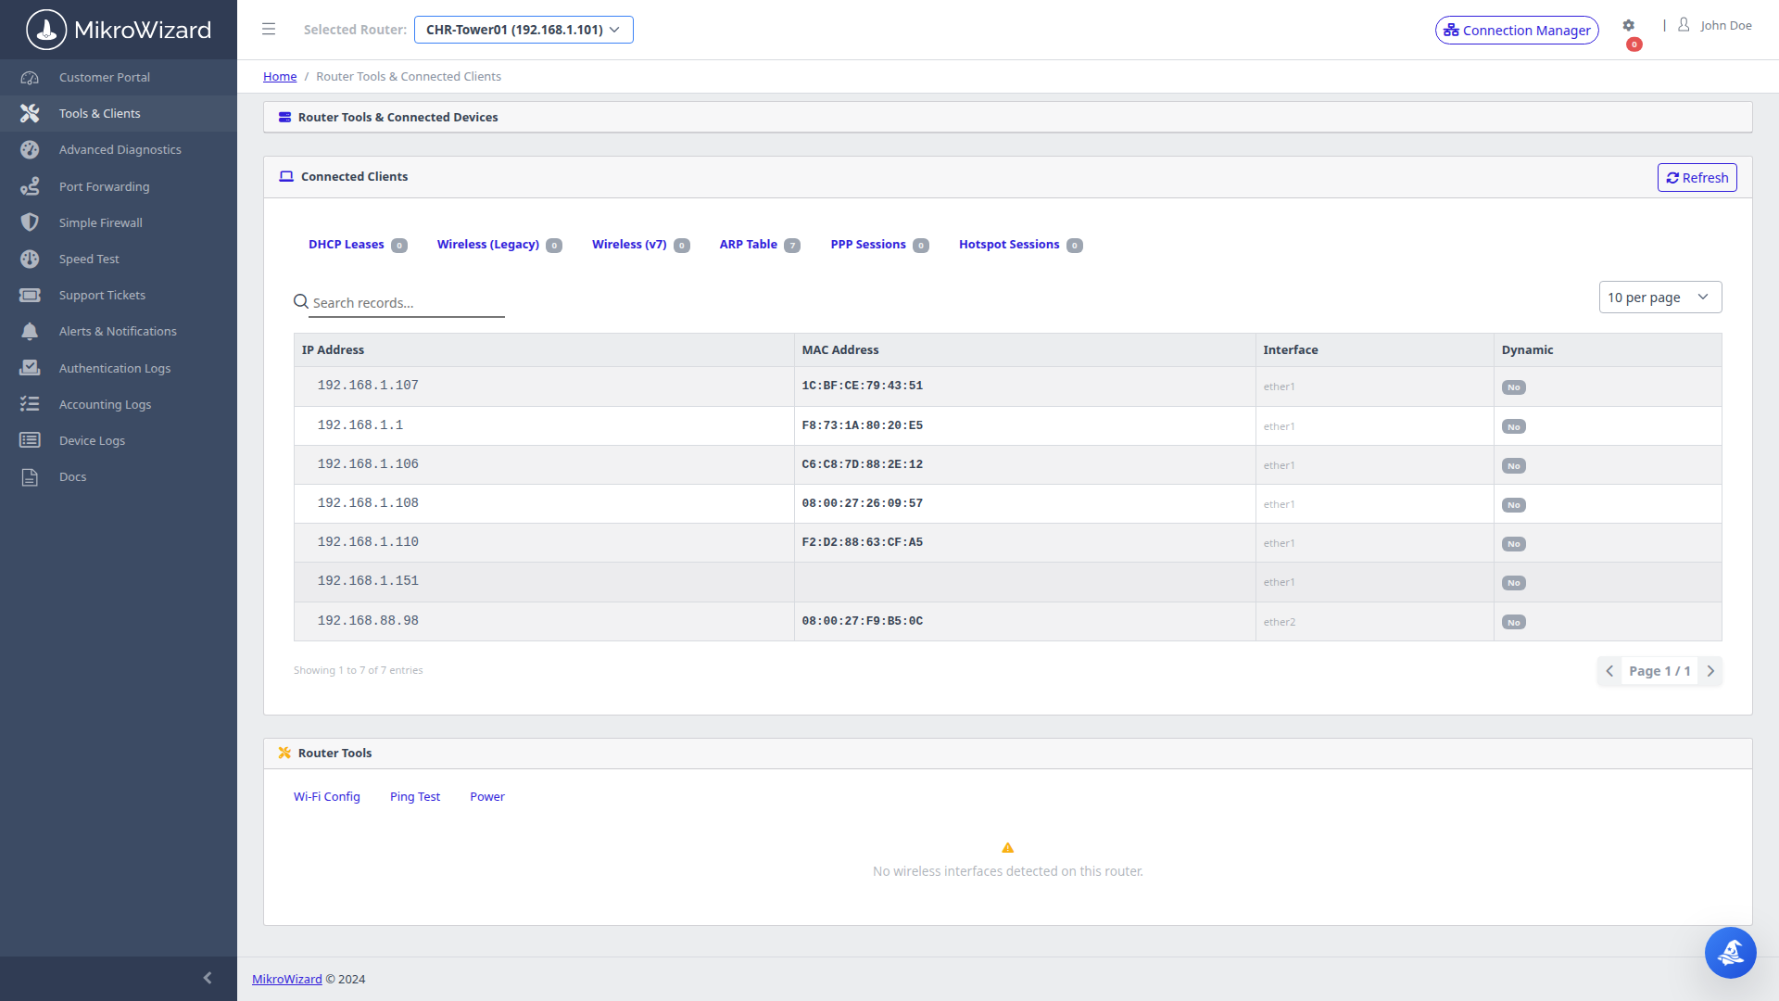Click the Page 1 / 1 indicator

[1659, 671]
